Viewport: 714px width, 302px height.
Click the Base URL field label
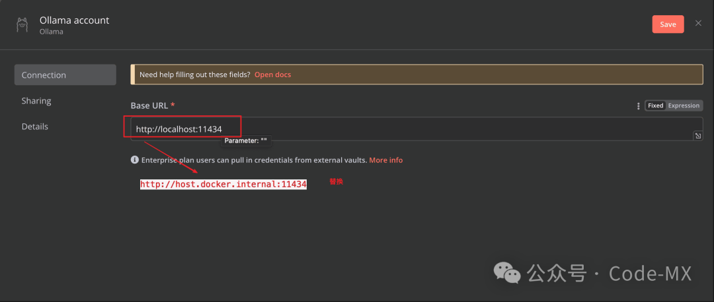[x=153, y=106]
